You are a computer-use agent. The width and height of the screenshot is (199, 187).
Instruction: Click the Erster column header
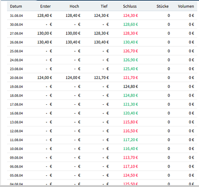tap(45, 6)
